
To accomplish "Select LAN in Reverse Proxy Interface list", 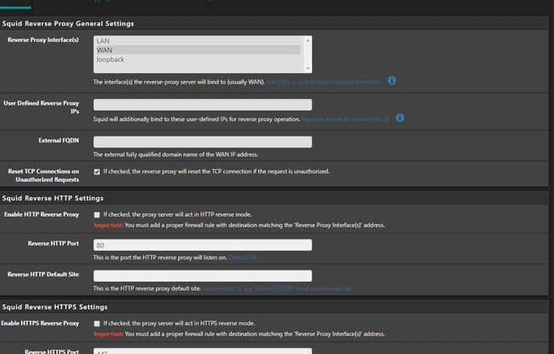I will coord(199,41).
